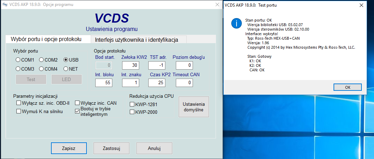Click the Zwłoka KW2 field showing 30
Screen dimensions: 374x159
131,65
